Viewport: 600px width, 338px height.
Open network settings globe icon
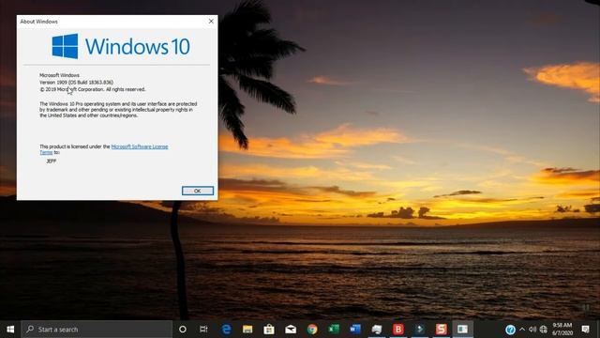pos(544,330)
